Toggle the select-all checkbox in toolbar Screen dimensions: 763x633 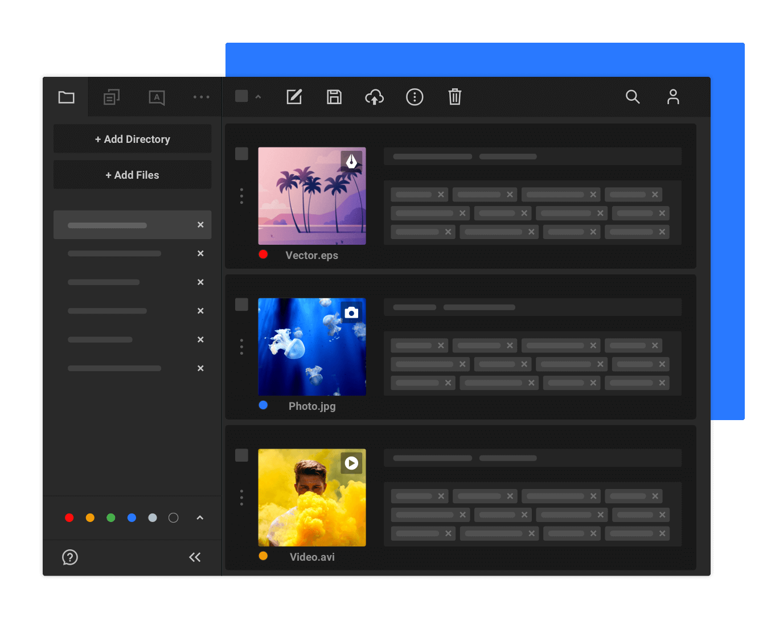(x=241, y=96)
